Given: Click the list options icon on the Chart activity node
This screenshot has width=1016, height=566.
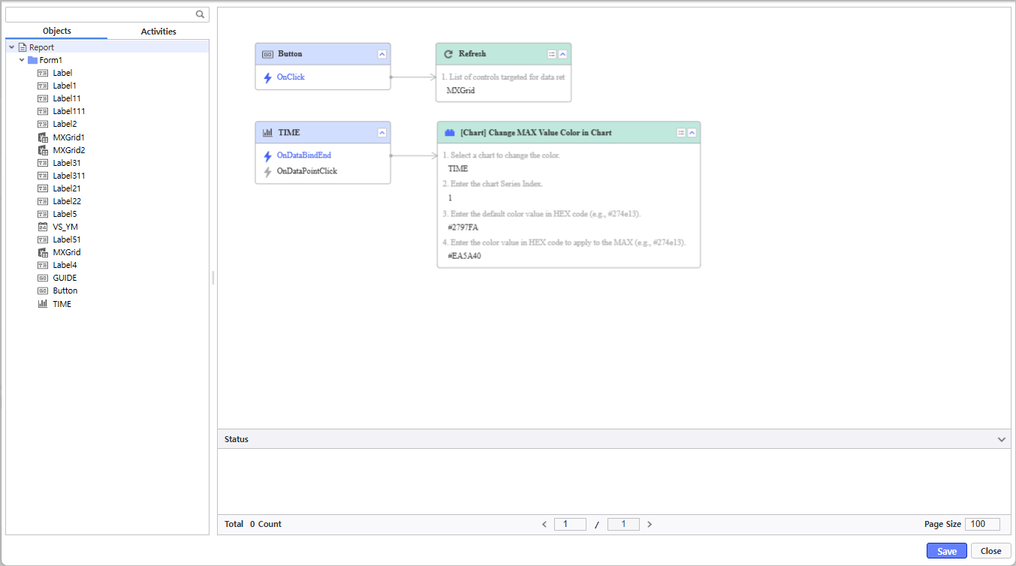Looking at the screenshot, I should (680, 133).
